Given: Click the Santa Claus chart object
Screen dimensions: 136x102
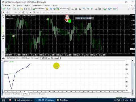Looking at the screenshot, I should tap(67, 18).
